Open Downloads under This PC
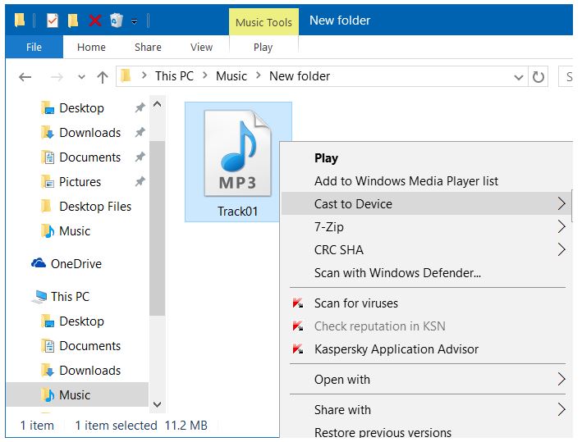This screenshot has width=582, height=442. (89, 370)
